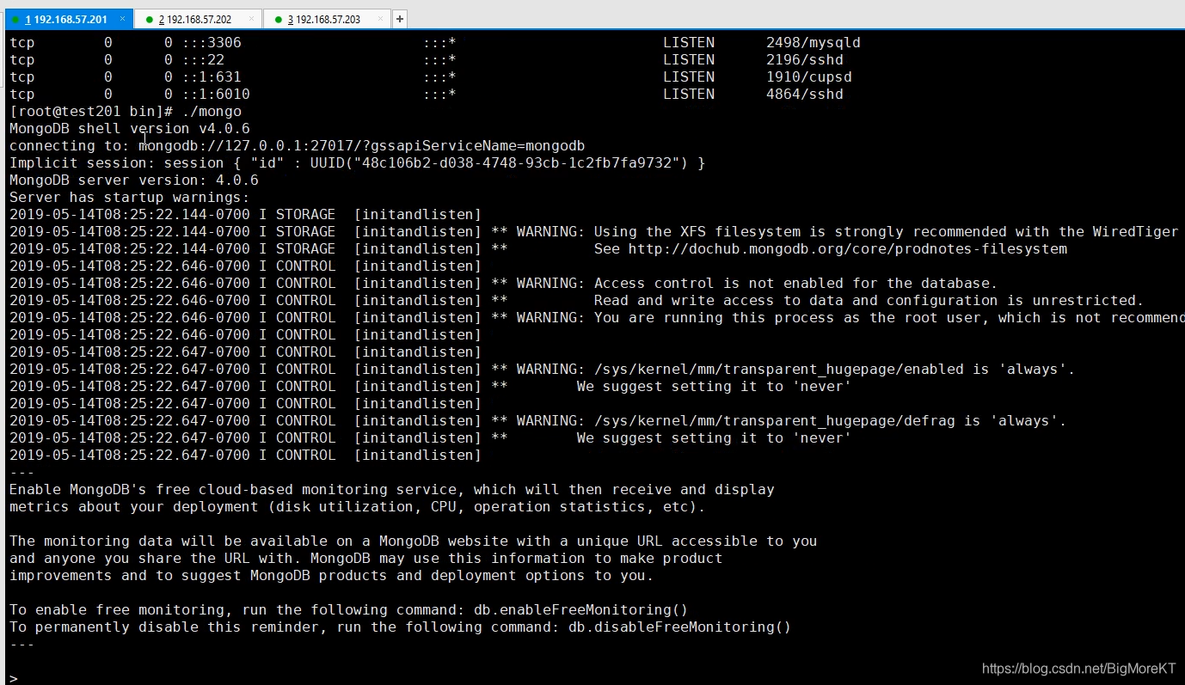
Task: Click the "./mongo" command text
Action: click(212, 111)
